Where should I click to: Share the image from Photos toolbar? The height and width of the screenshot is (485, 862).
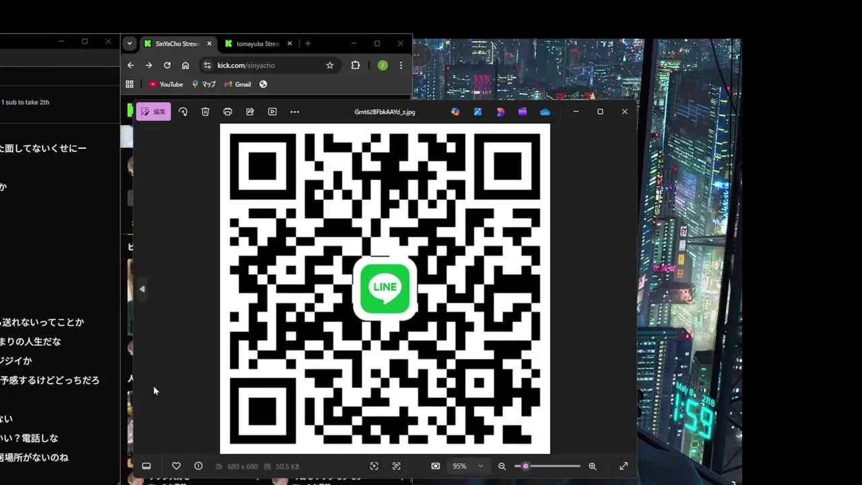(x=250, y=112)
